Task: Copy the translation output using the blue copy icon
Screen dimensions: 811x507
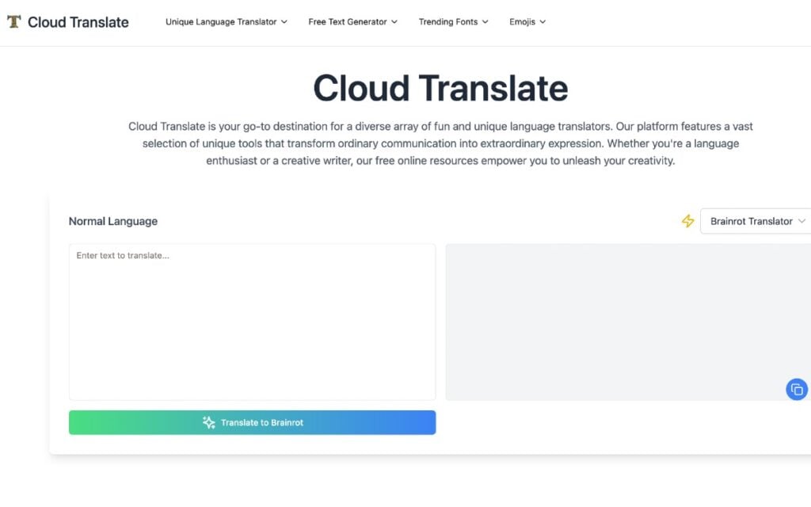Action: [x=798, y=389]
